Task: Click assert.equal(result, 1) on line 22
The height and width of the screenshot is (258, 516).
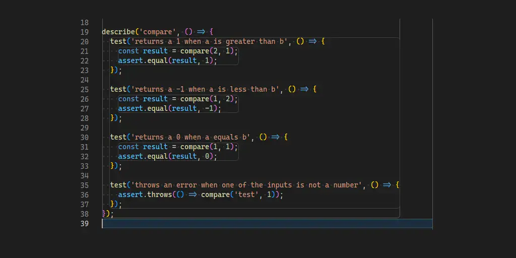Action: (166, 61)
